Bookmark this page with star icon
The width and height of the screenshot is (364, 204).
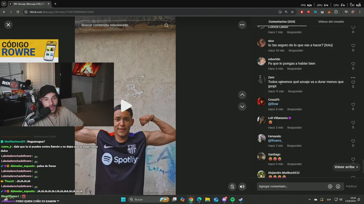click(292, 12)
